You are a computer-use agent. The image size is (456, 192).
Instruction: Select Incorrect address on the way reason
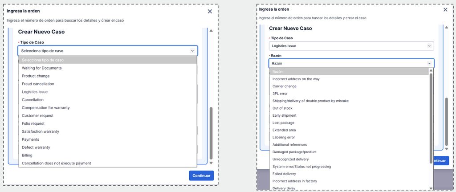click(x=296, y=79)
